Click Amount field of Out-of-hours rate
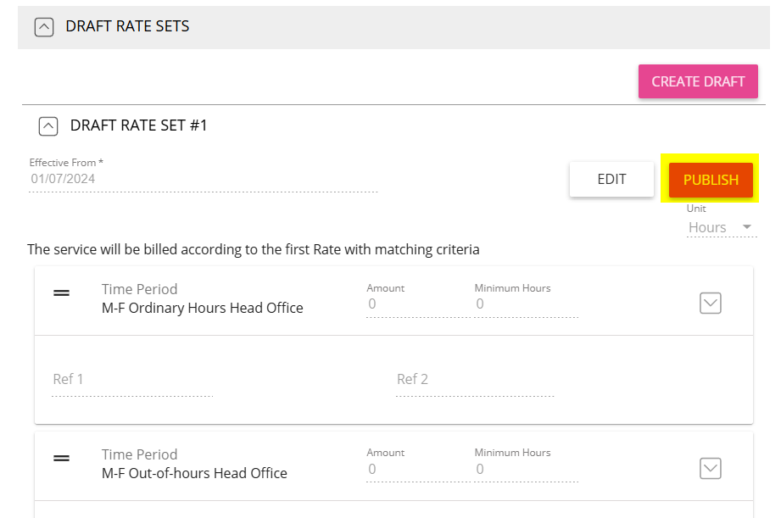 418,469
